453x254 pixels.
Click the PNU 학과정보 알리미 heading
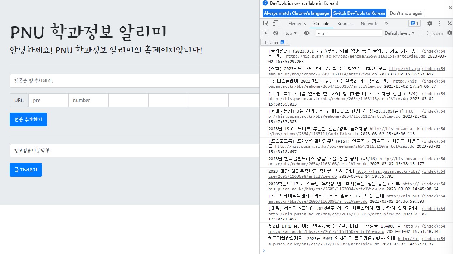[x=88, y=32]
